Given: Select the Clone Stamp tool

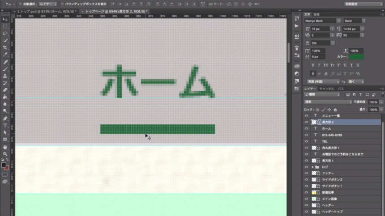Looking at the screenshot, I should (x=5, y=76).
